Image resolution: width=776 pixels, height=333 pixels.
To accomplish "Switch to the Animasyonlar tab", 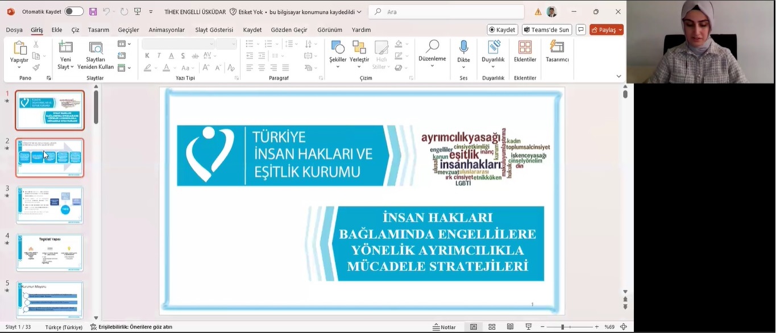I will (167, 30).
